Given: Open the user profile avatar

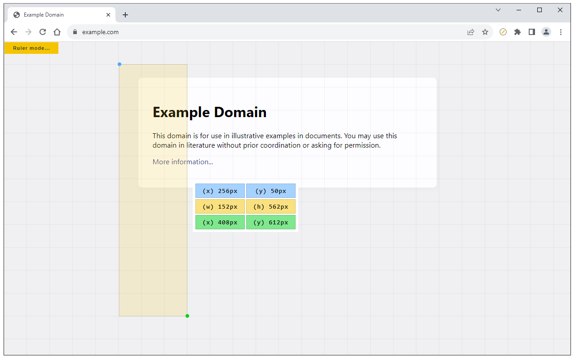Looking at the screenshot, I should pyautogui.click(x=546, y=32).
